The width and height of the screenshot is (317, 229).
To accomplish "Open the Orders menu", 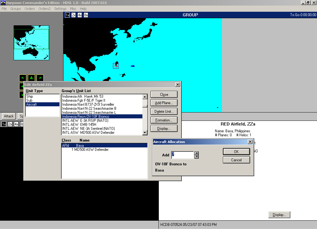I will (x=30, y=9).
